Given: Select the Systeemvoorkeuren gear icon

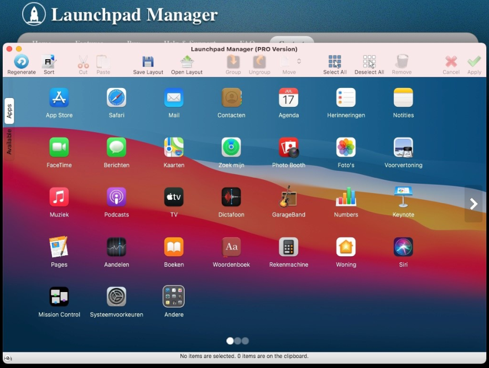Looking at the screenshot, I should coord(116,297).
